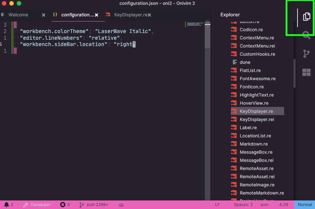Open Markdown.re in the Explorer

tap(254, 144)
